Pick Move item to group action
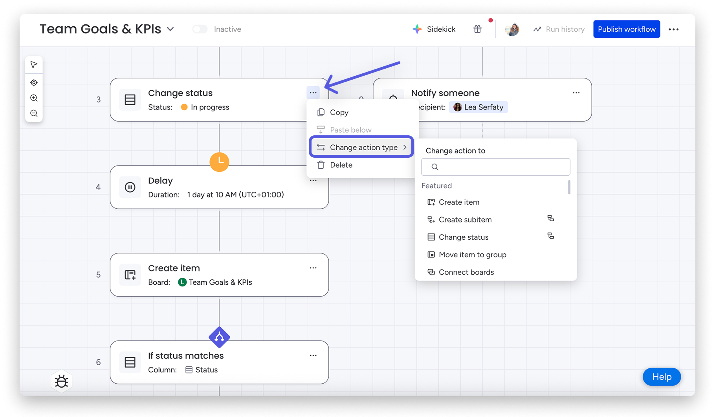715x417 pixels. click(472, 255)
